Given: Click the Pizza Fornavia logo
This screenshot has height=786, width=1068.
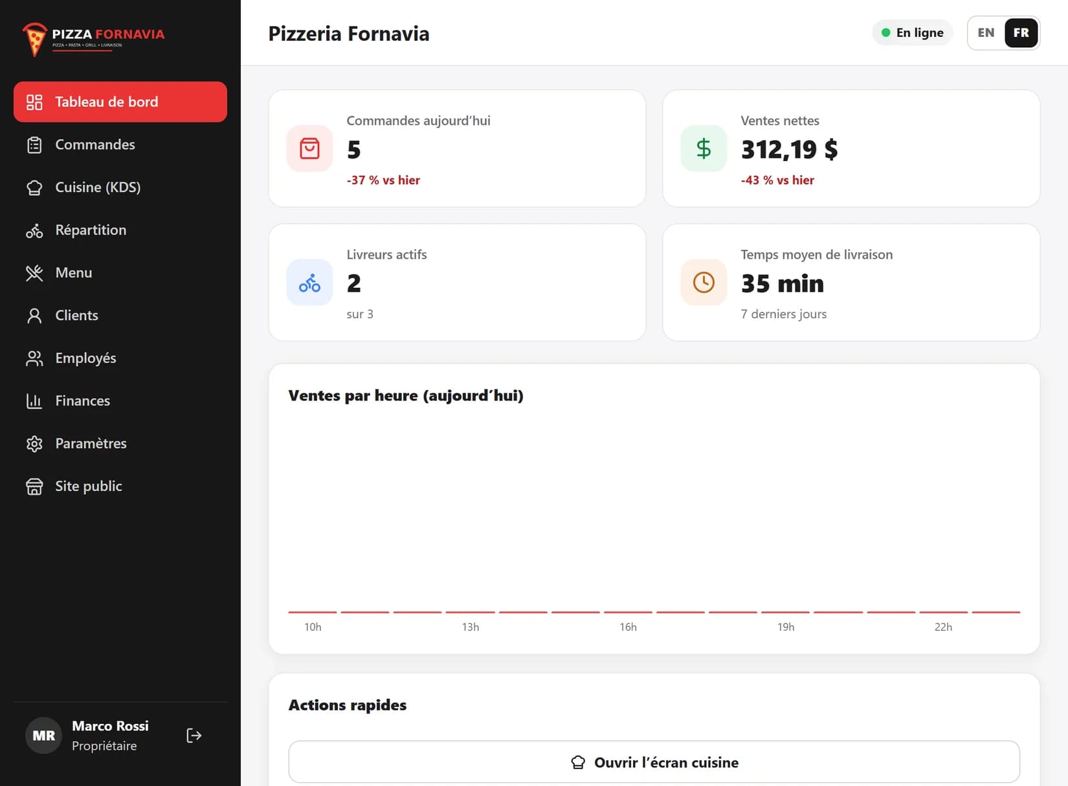Looking at the screenshot, I should pyautogui.click(x=93, y=39).
